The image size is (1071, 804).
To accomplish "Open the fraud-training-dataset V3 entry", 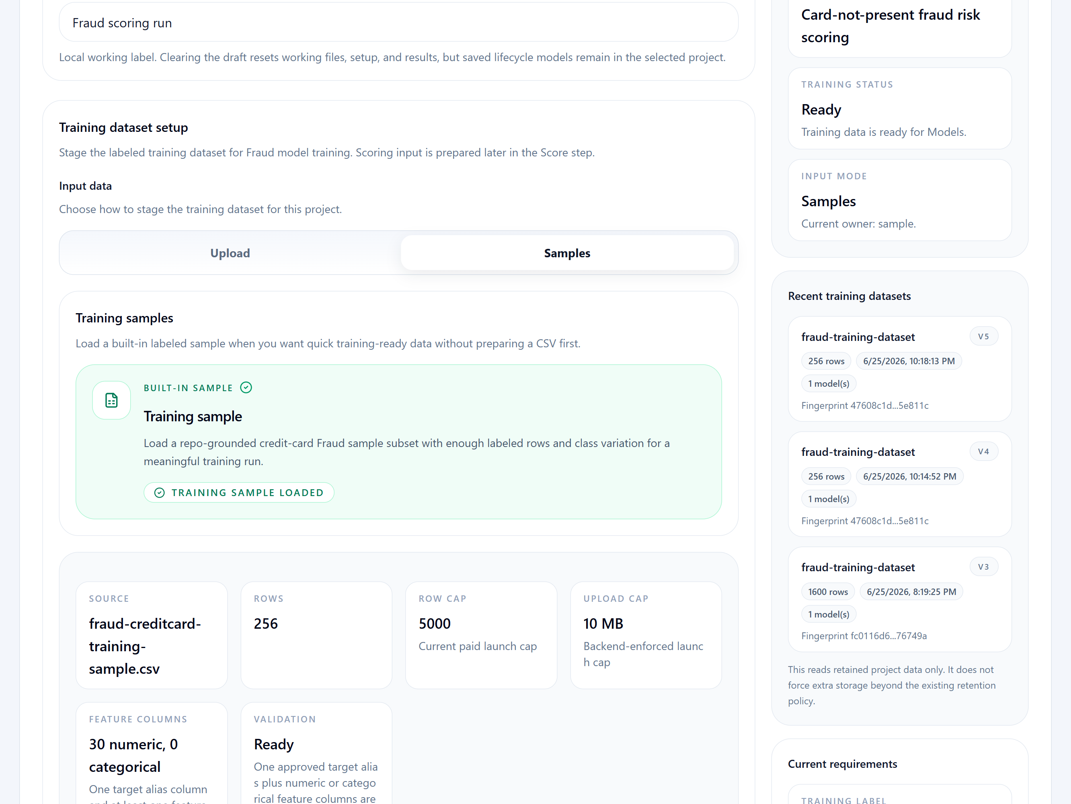I will point(900,599).
